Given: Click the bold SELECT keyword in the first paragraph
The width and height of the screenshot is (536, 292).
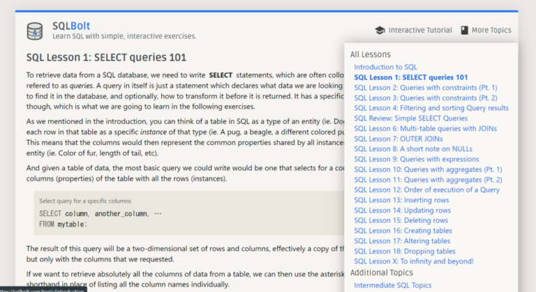Looking at the screenshot, I should tap(221, 75).
